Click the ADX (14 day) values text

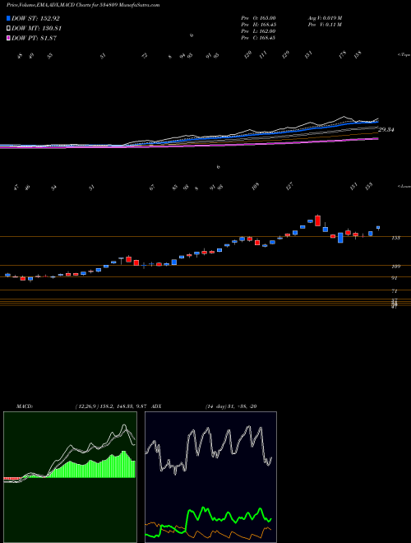(x=231, y=406)
